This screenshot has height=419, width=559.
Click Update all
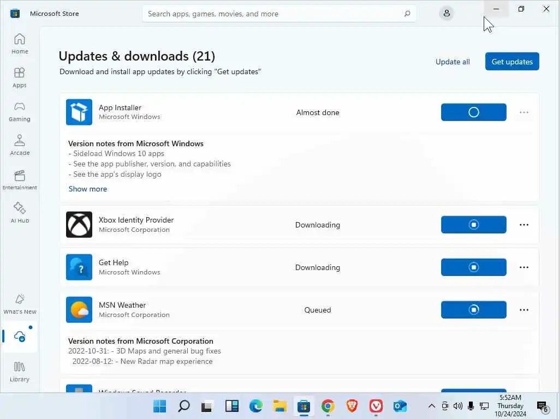coord(453,62)
